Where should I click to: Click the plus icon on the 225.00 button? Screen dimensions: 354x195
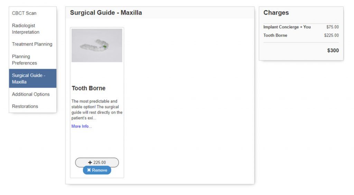click(x=90, y=162)
